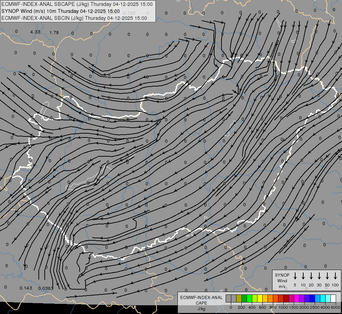Click the 0.0363 value on the map
This screenshot has height=314, width=342.
(x=46, y=288)
